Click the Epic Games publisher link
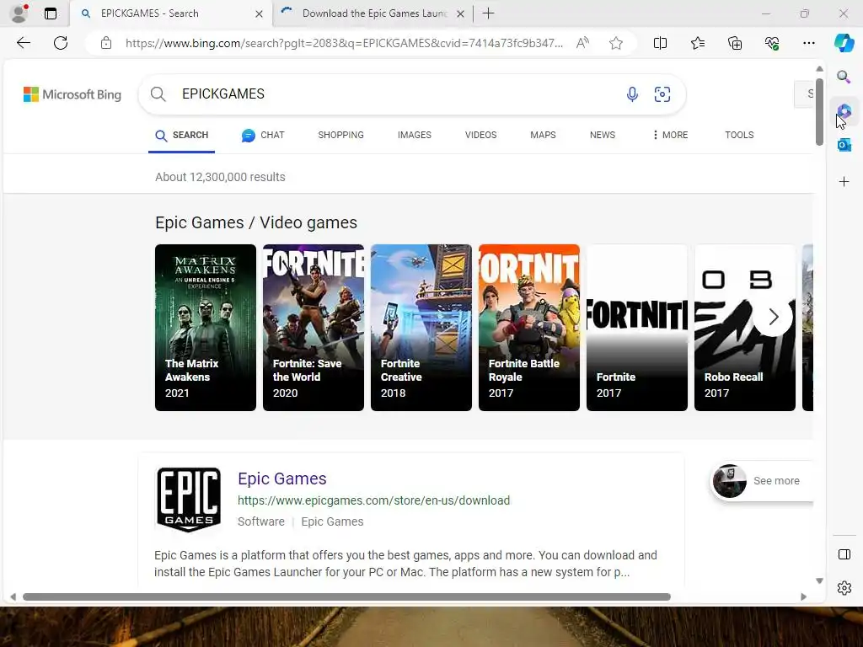 click(x=332, y=521)
